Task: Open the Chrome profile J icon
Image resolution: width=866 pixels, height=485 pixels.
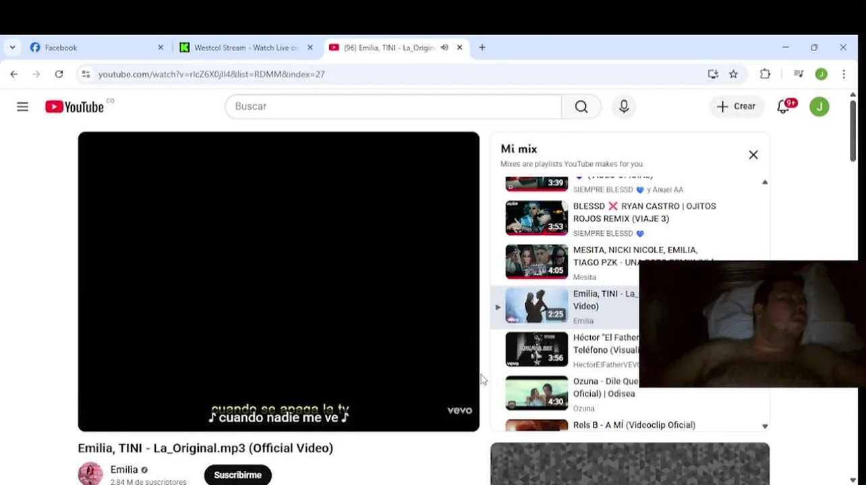Action: click(821, 74)
